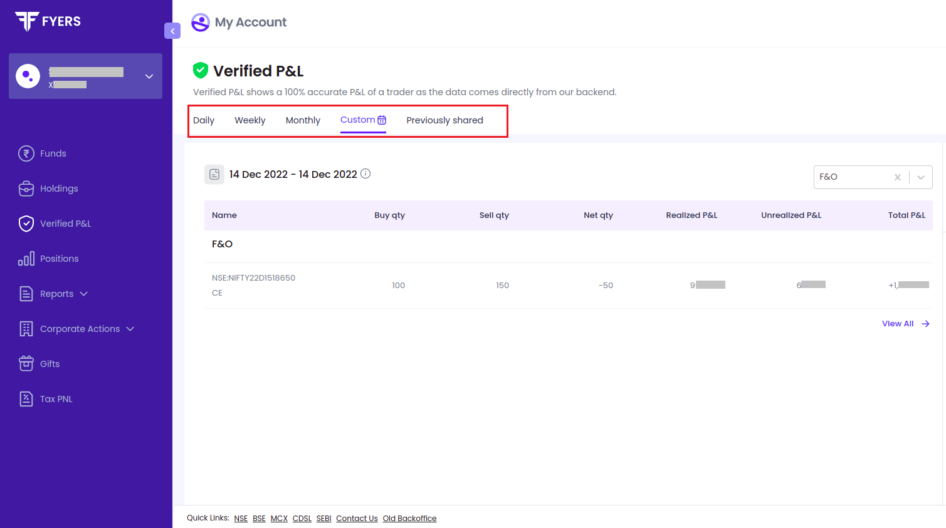This screenshot has width=946, height=528.
Task: Click the Holdings briefcase icon
Action: click(26, 189)
